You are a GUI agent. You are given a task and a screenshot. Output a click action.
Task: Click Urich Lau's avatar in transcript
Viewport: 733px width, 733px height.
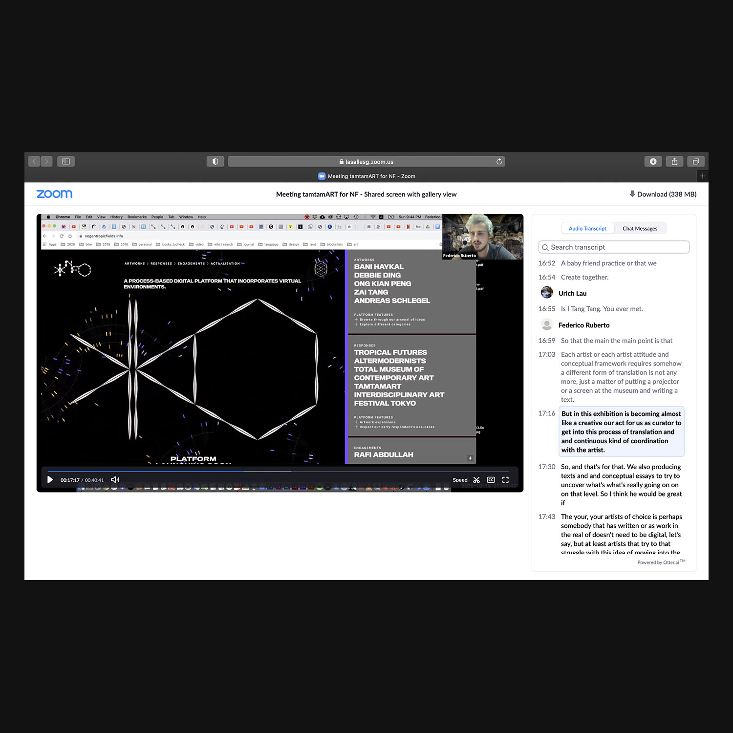[547, 293]
